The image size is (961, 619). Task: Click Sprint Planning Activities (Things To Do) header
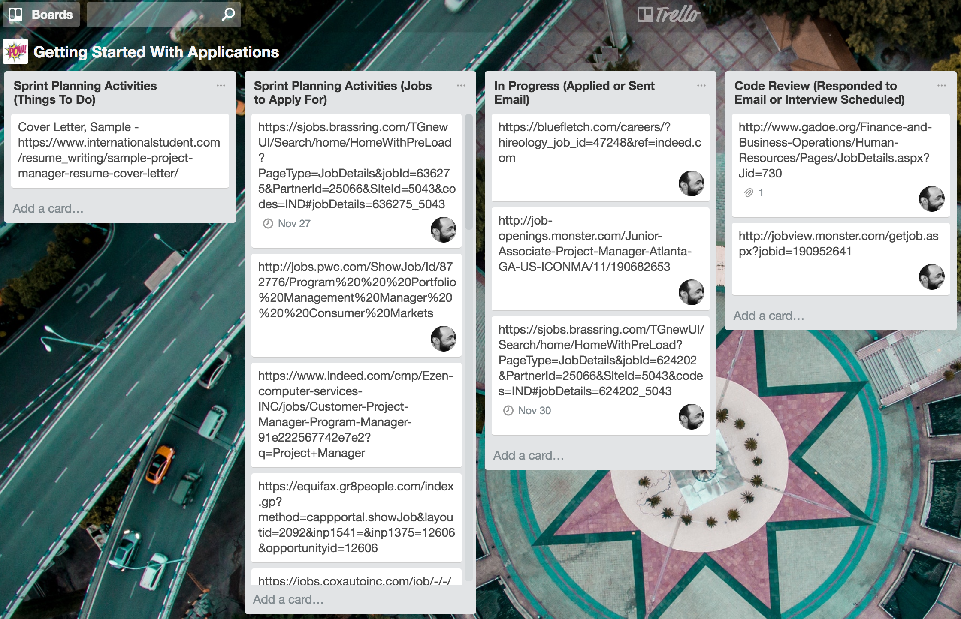[x=85, y=93]
